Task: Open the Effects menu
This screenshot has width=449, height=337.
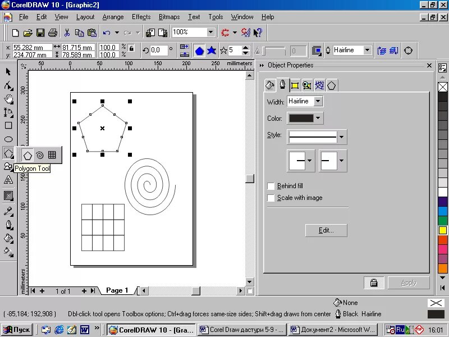Action: (x=141, y=17)
